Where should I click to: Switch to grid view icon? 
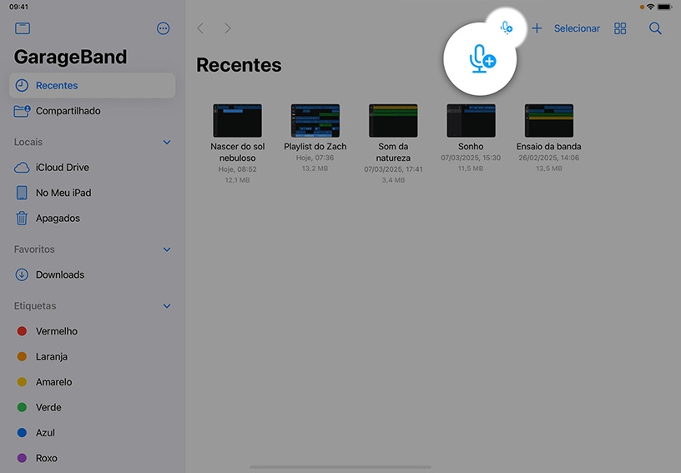click(x=620, y=28)
